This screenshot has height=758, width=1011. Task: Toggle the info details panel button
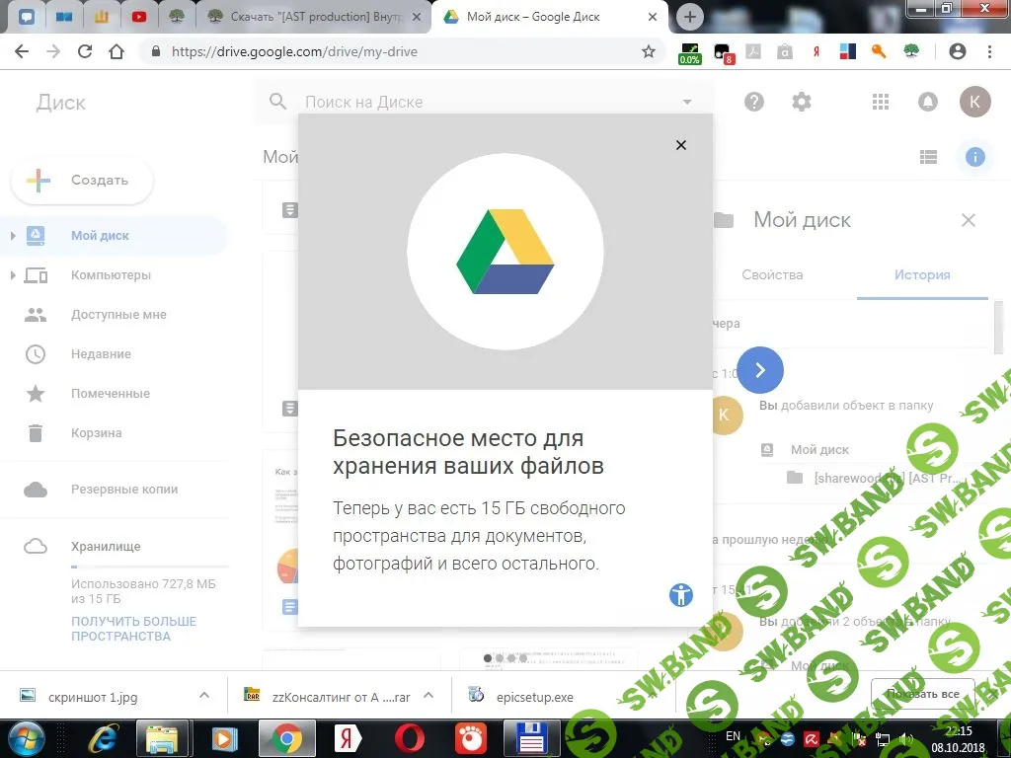(x=974, y=156)
